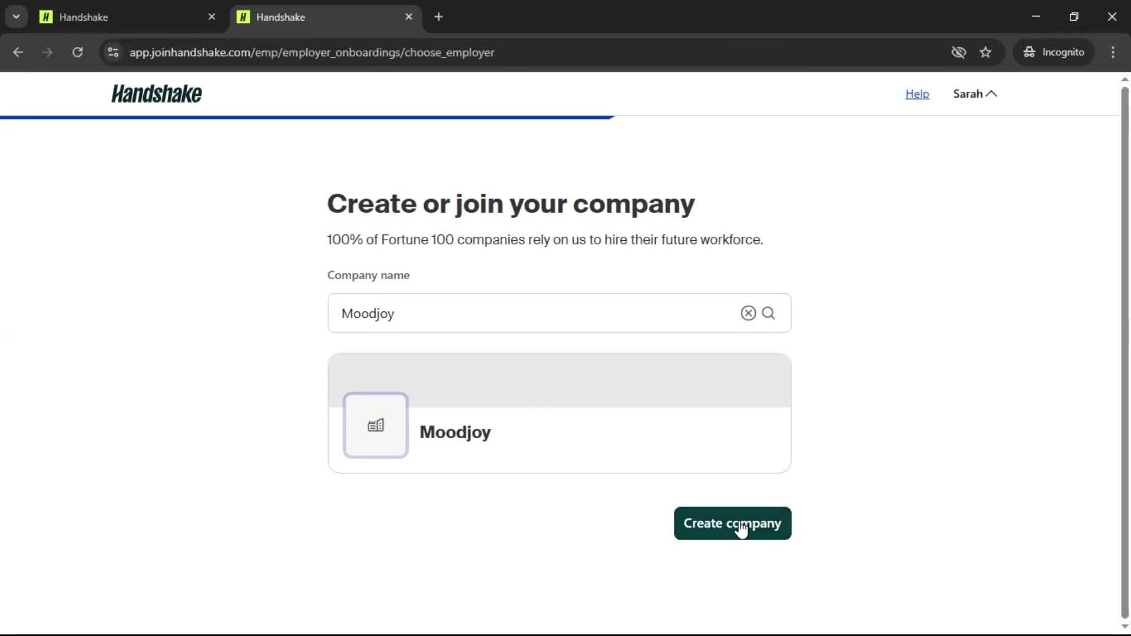Click the magnifier search icon in Company name field
This screenshot has height=636, width=1131.
[x=768, y=313]
